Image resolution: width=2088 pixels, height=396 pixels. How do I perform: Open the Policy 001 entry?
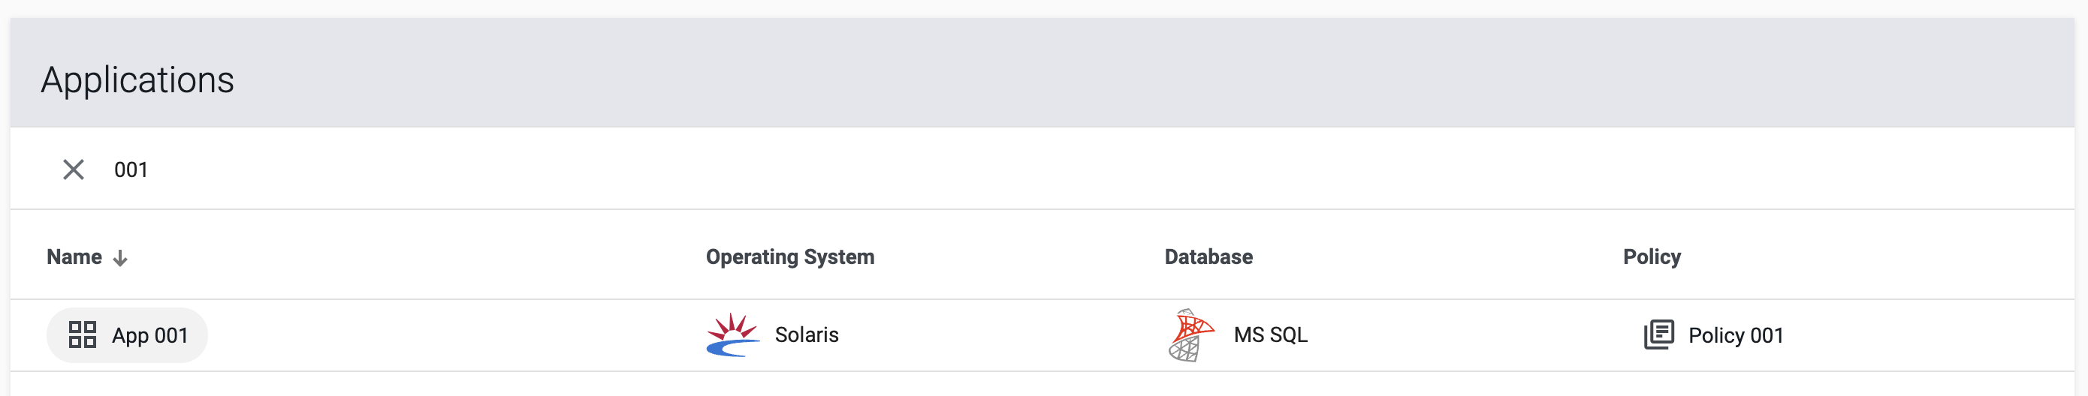1713,334
